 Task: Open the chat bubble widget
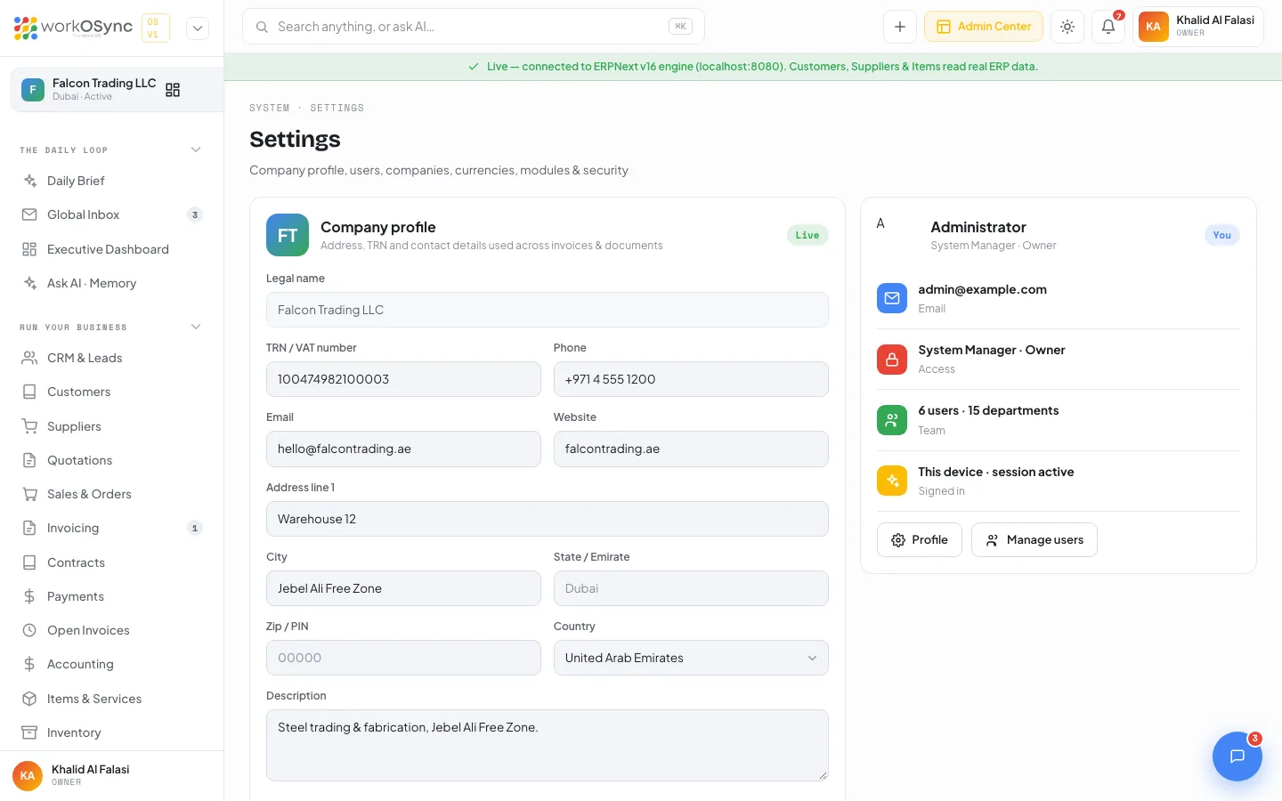pyautogui.click(x=1237, y=756)
